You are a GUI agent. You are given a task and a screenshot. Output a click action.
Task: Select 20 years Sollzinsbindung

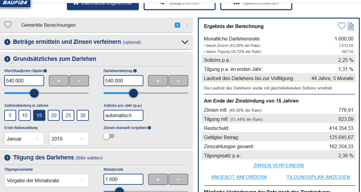[x=54, y=116]
